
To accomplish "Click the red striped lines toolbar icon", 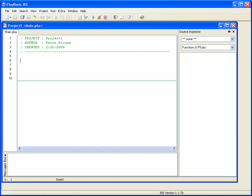I will [105, 17].
